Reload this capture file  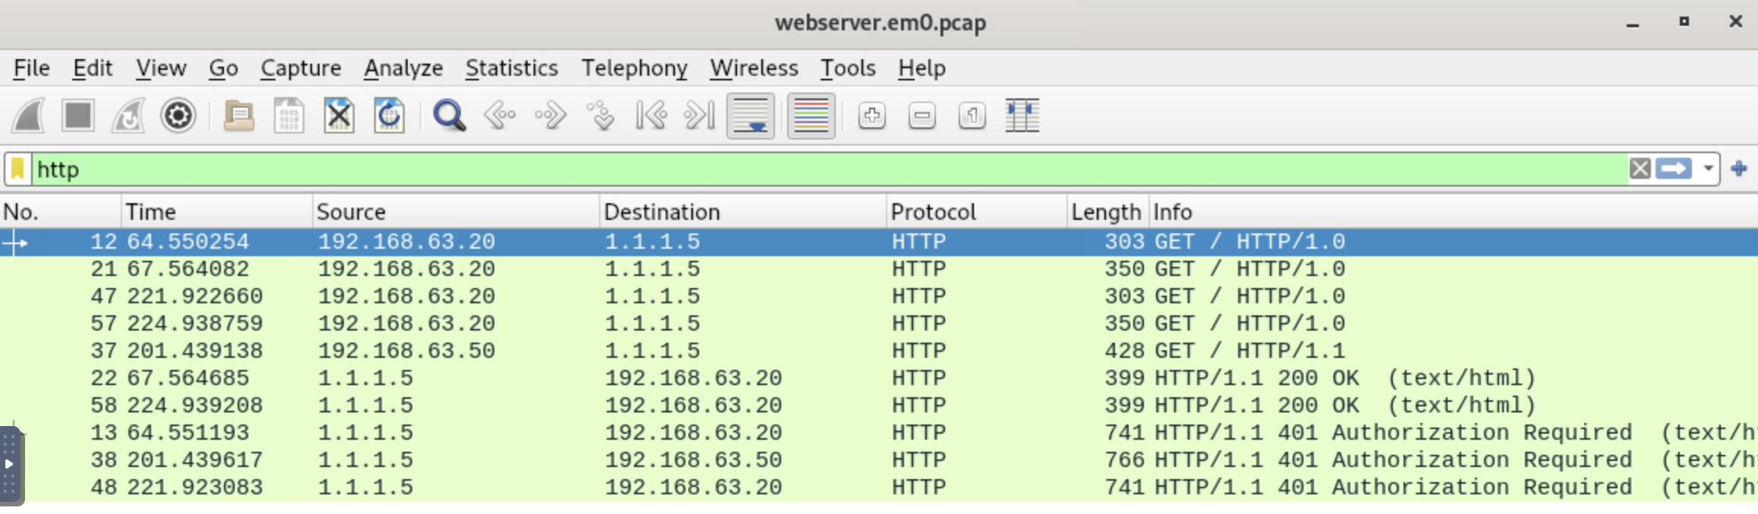(389, 116)
